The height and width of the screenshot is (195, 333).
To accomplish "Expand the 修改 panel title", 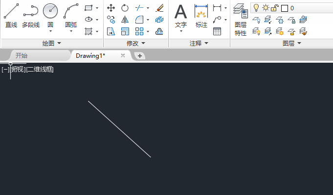I will [x=136, y=43].
